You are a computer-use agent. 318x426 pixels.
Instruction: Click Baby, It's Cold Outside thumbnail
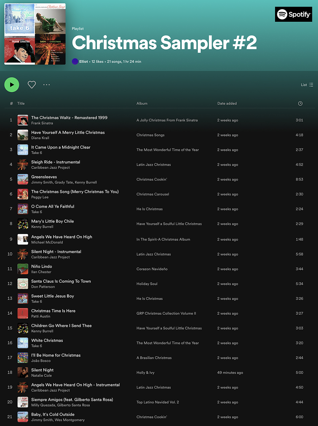[x=23, y=417]
